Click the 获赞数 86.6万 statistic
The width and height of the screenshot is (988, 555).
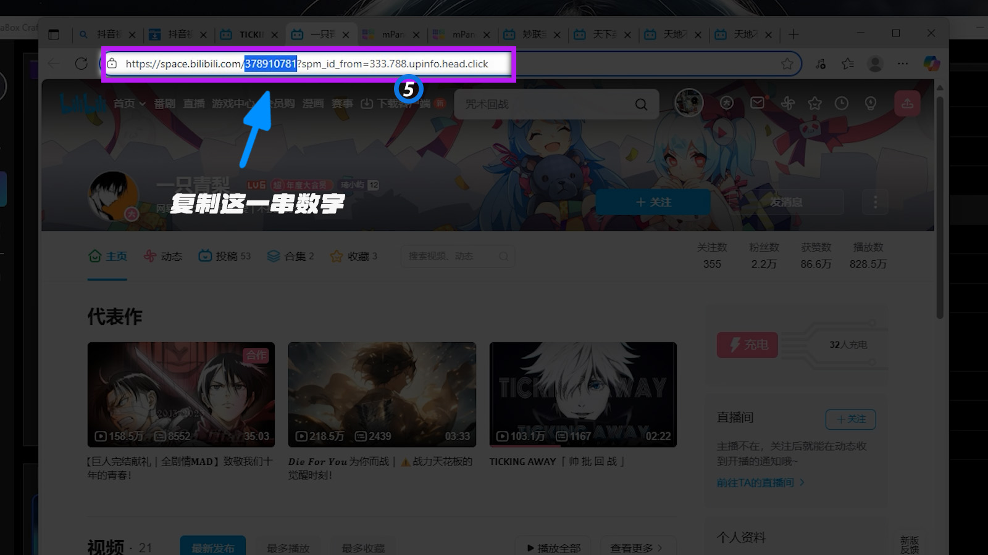point(816,255)
